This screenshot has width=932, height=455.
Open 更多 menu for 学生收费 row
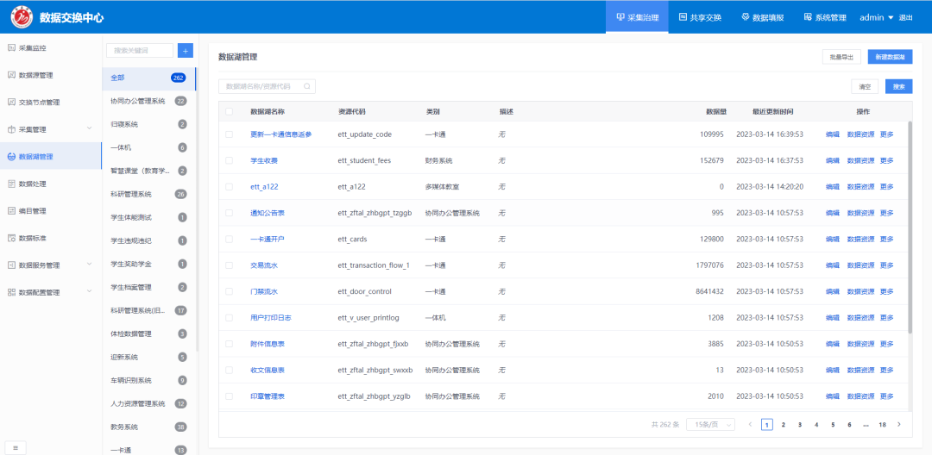click(886, 161)
